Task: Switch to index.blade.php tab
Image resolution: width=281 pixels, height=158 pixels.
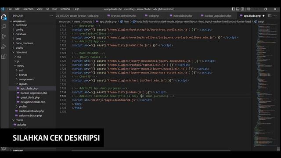Action: (x=181, y=16)
